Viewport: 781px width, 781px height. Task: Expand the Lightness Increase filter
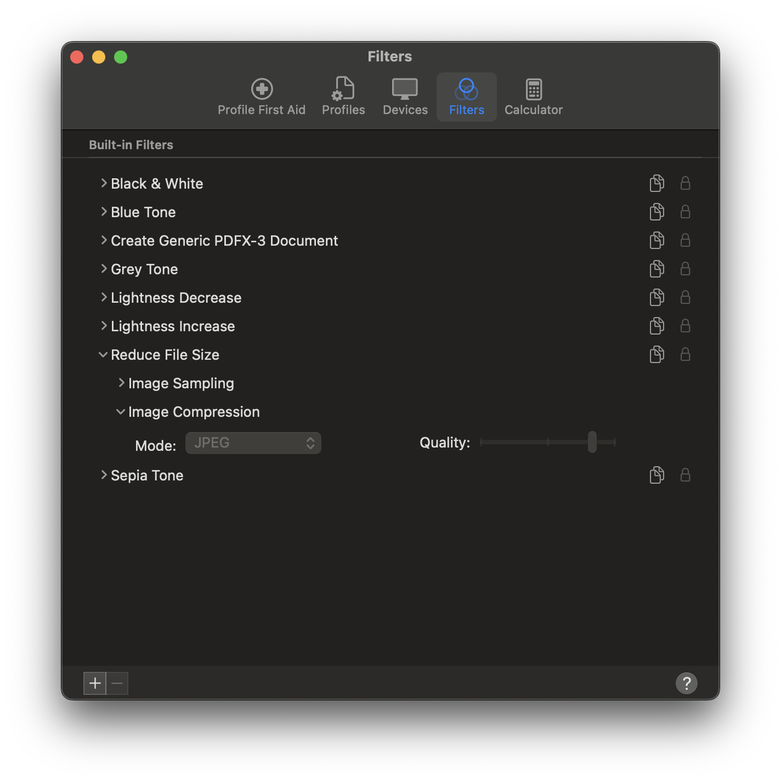[x=104, y=326]
